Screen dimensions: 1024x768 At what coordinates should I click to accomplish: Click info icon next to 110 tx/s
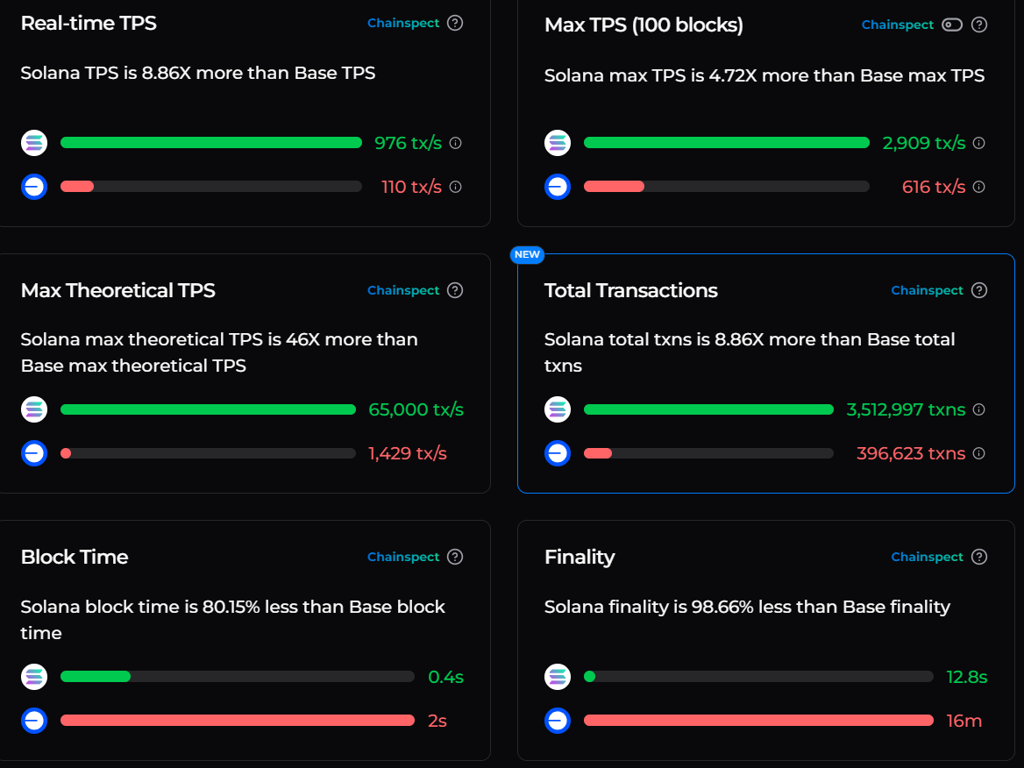coord(455,187)
